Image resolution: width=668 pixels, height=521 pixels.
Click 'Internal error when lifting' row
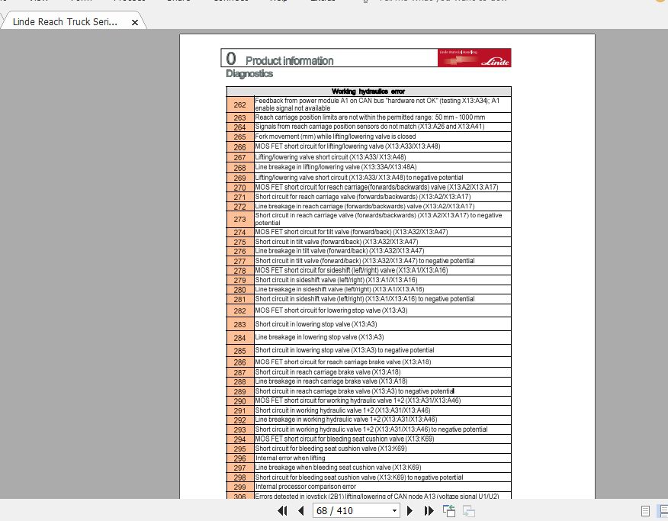(290, 458)
